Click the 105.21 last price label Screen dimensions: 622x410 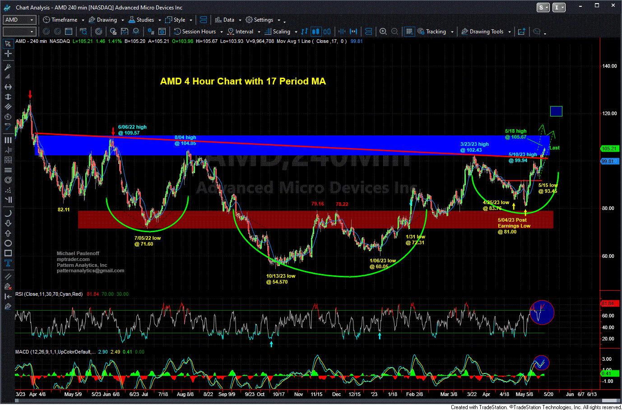coord(609,149)
